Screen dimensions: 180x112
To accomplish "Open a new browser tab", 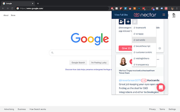I will [38, 4].
